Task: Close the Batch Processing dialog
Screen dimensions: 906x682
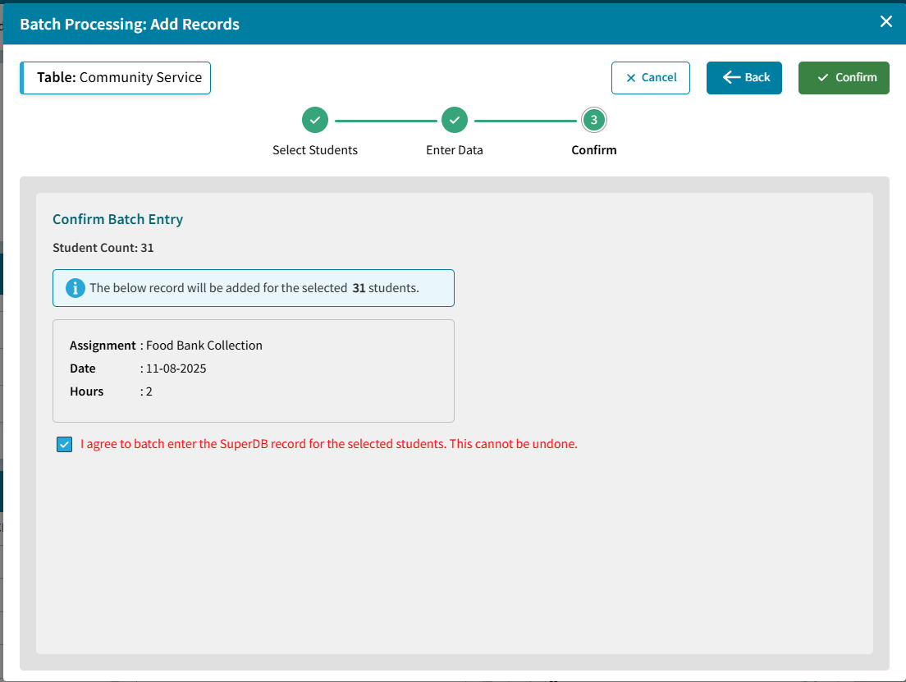Action: [x=885, y=21]
